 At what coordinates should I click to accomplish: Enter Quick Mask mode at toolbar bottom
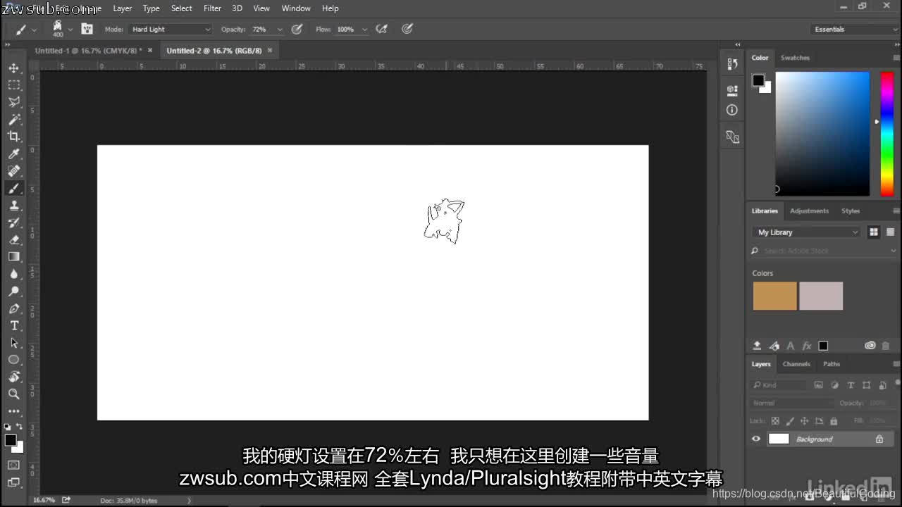click(x=13, y=465)
